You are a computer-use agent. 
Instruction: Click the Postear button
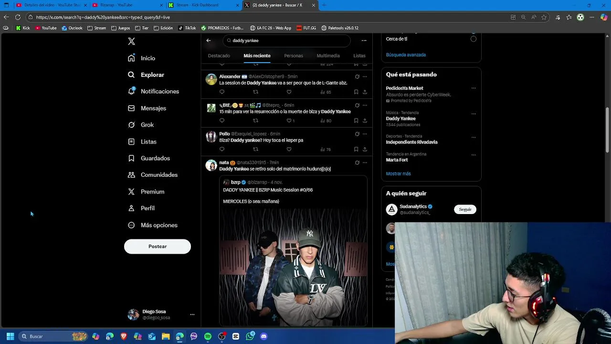point(158,247)
